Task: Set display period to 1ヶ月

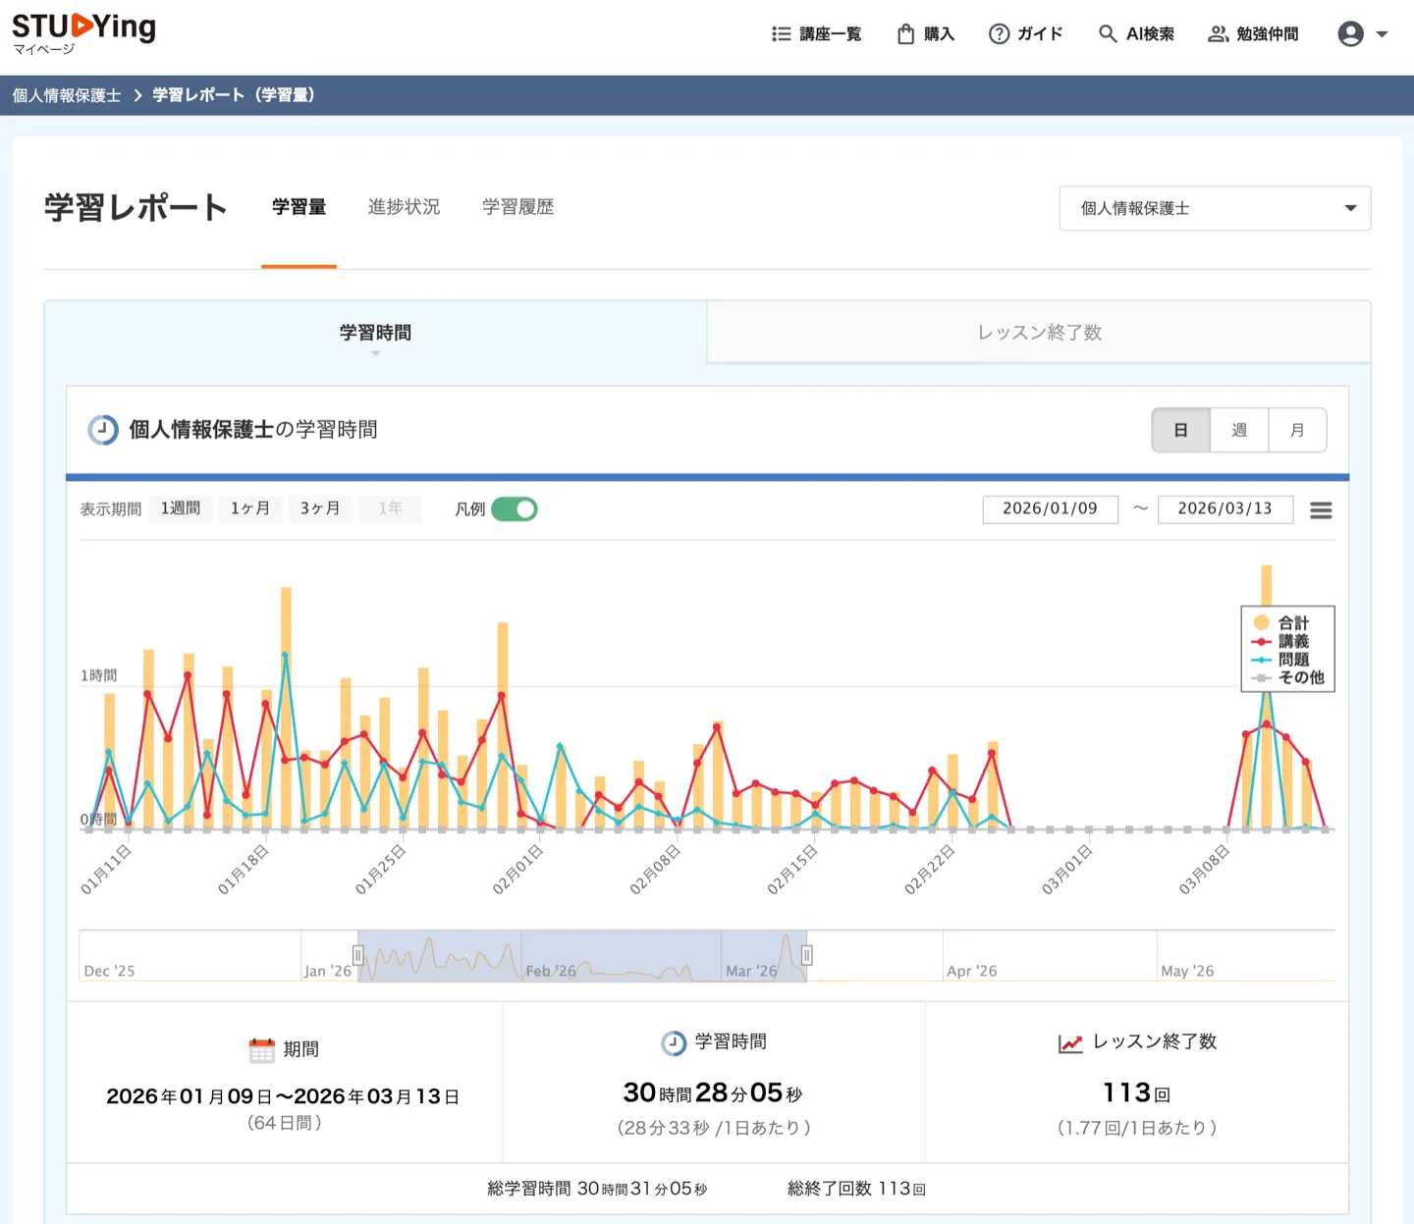Action: [x=250, y=508]
